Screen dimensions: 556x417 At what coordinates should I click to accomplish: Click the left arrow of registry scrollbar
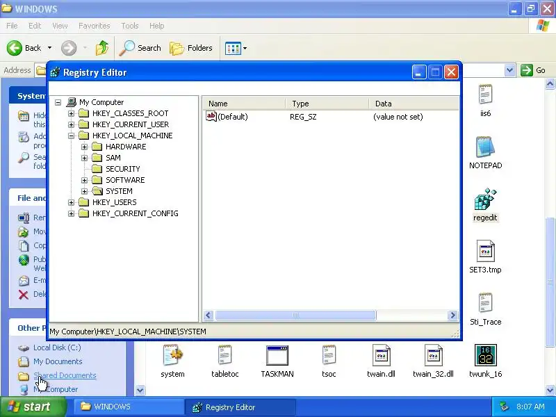click(x=208, y=316)
